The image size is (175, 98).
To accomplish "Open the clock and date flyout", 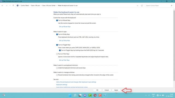I will [170, 95].
